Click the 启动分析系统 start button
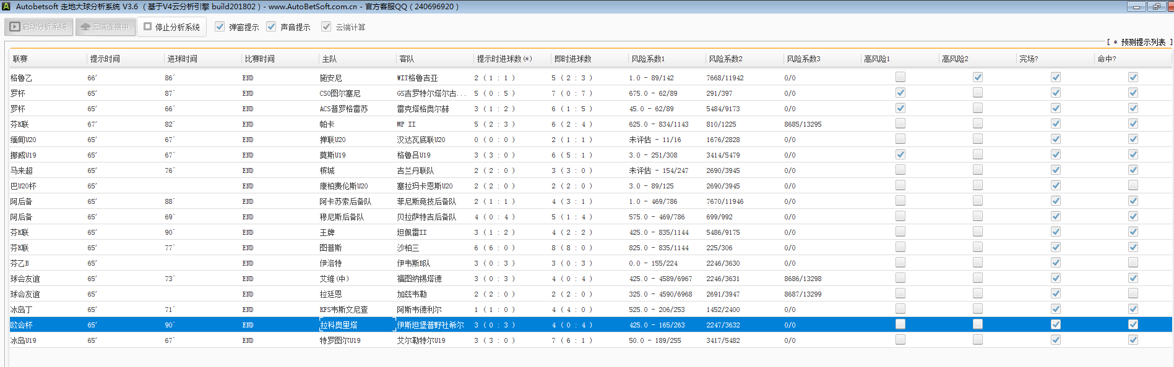The height and width of the screenshot is (367, 1174). (39, 27)
